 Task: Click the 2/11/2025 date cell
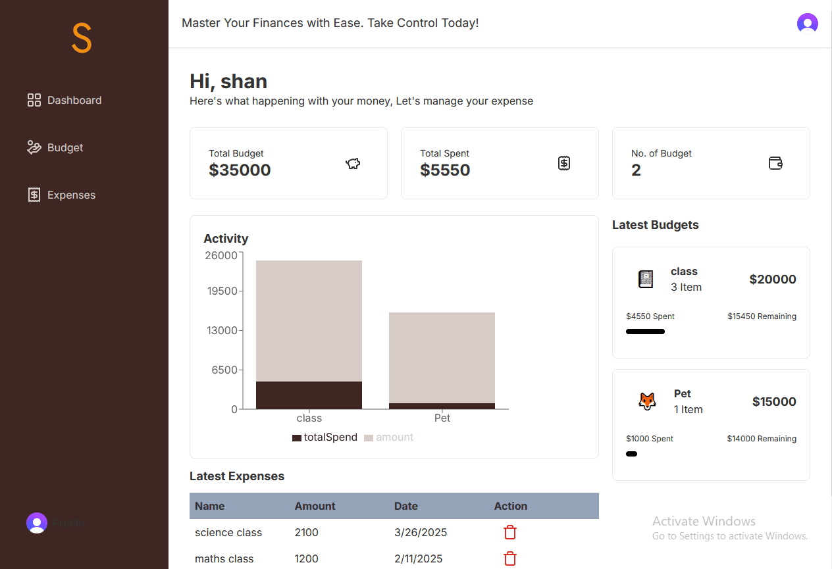coord(418,558)
